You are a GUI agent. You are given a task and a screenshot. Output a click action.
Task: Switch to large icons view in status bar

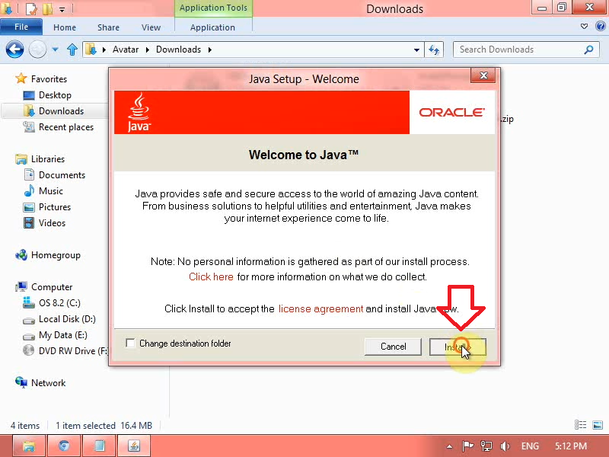pyautogui.click(x=598, y=425)
